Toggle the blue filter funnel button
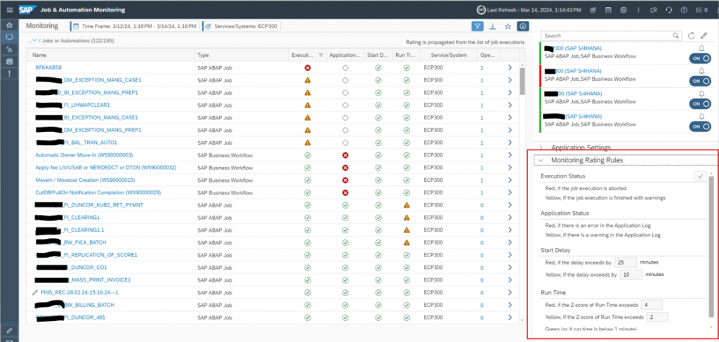Image resolution: width=719 pixels, height=342 pixels. click(x=477, y=26)
